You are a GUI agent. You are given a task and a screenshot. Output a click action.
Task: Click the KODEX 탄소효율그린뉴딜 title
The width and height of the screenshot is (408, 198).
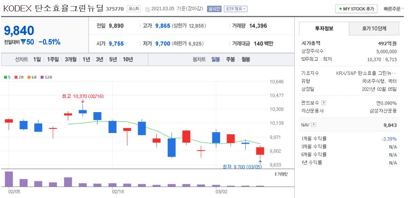(x=54, y=9)
